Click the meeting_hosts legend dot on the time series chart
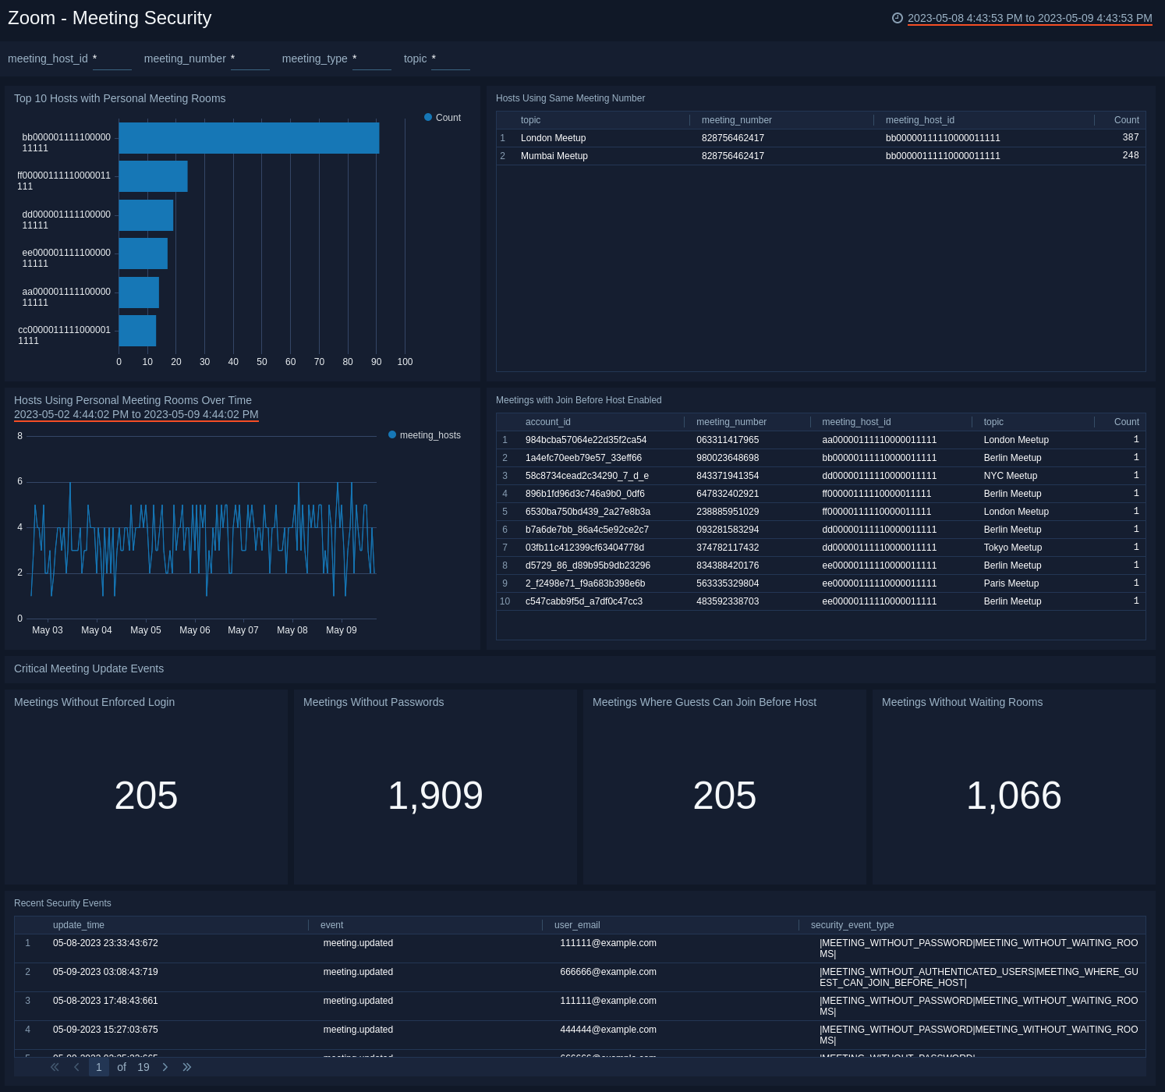The image size is (1165, 1092). tap(391, 434)
